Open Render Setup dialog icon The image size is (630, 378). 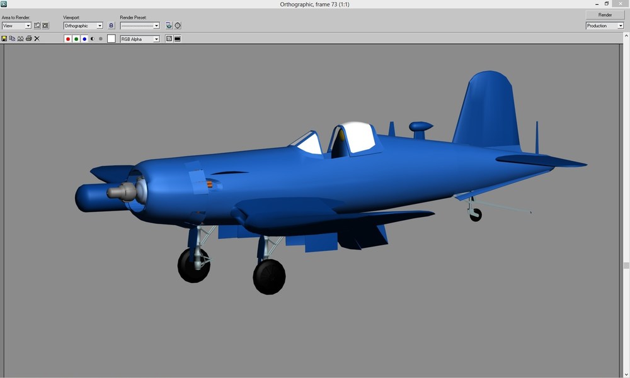click(169, 25)
